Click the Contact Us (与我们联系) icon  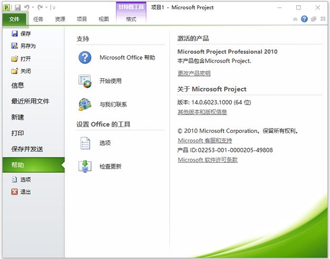tap(85, 105)
